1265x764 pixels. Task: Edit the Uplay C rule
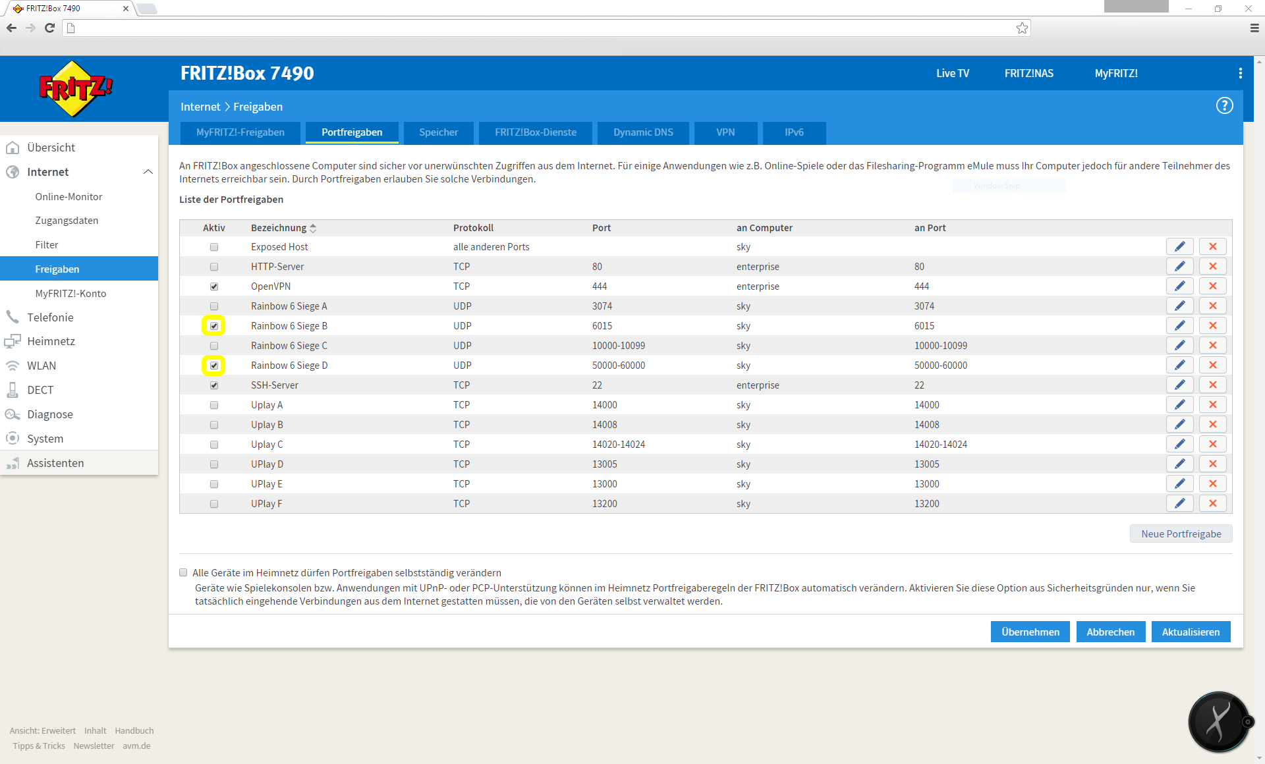click(x=1179, y=444)
